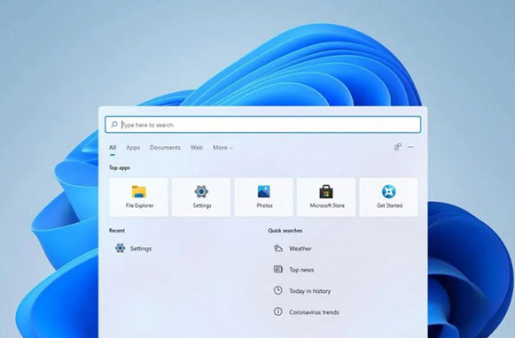Image resolution: width=515 pixels, height=338 pixels.
Task: Click the Today in history clock icon
Action: point(278,290)
